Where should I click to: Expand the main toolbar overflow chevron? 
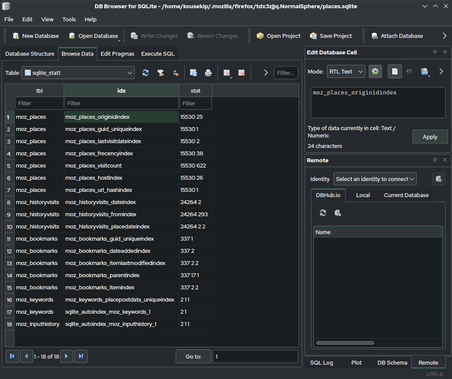point(445,36)
